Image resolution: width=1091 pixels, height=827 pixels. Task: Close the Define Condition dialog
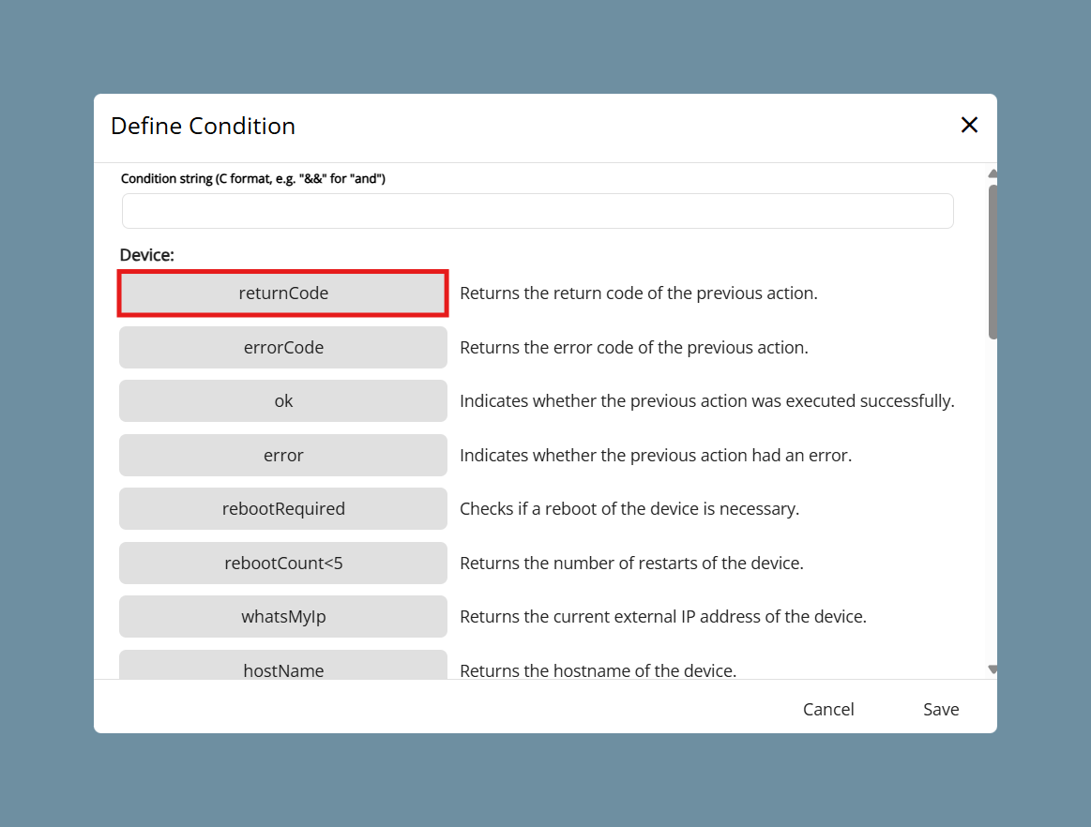969,126
